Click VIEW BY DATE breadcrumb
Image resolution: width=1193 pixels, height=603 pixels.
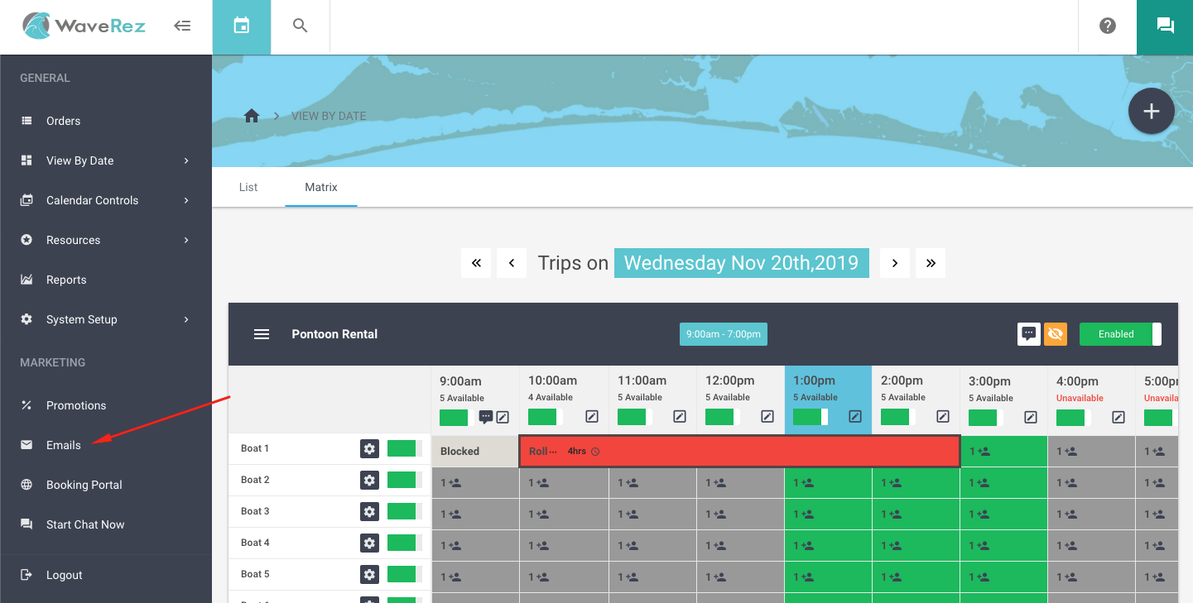(329, 116)
